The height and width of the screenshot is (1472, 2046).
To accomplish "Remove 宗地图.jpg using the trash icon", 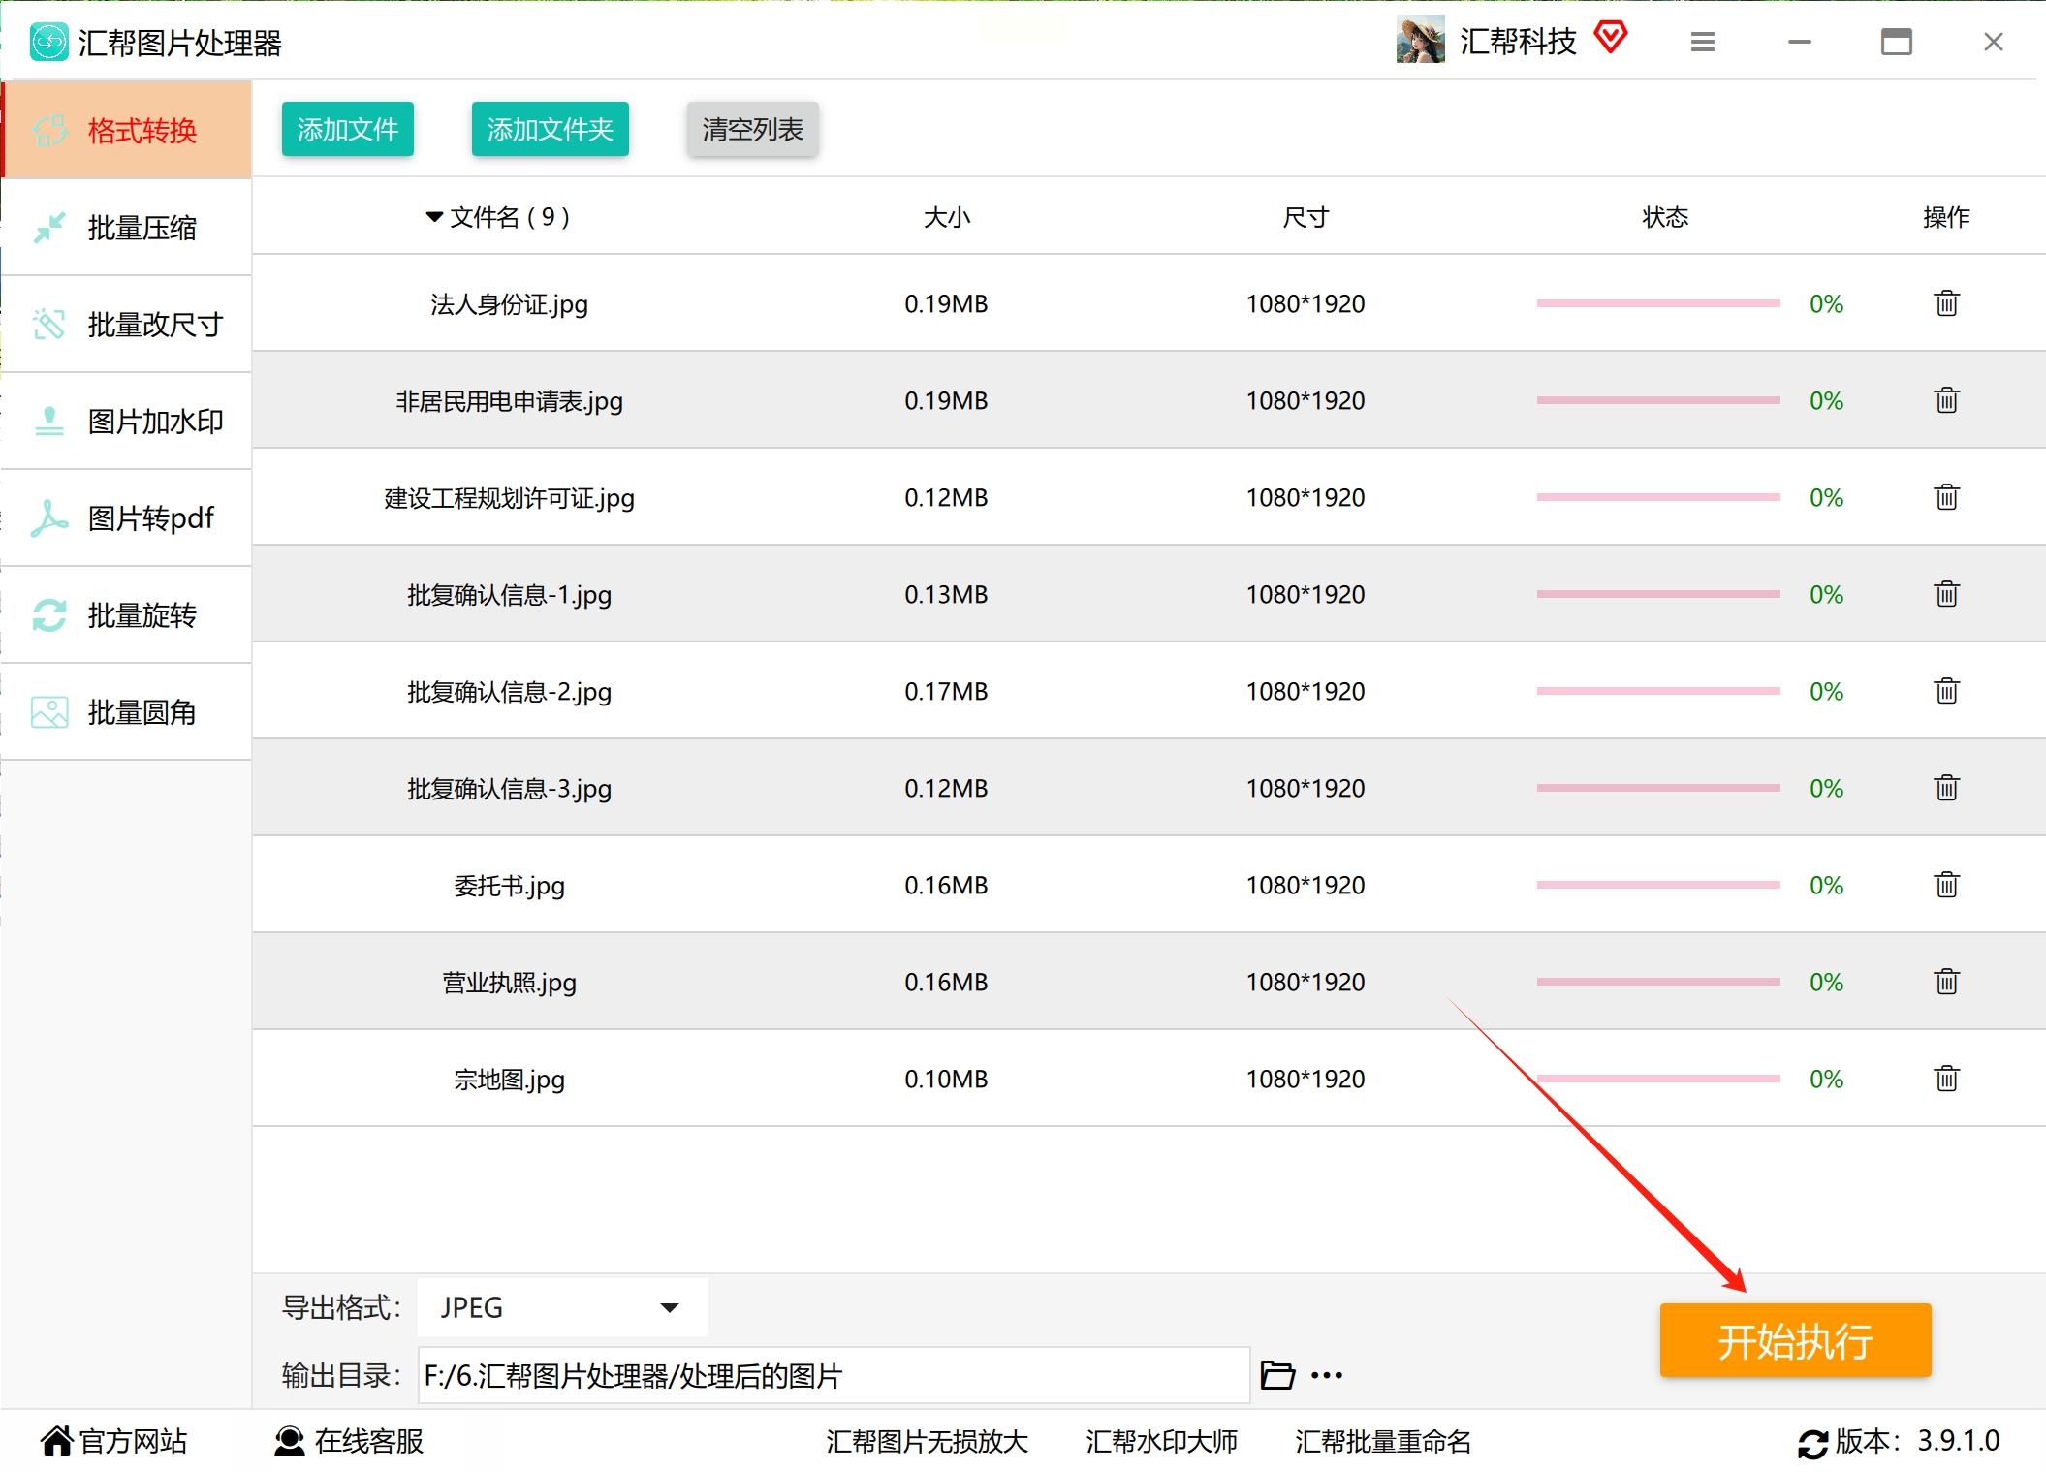I will pyautogui.click(x=1946, y=1079).
